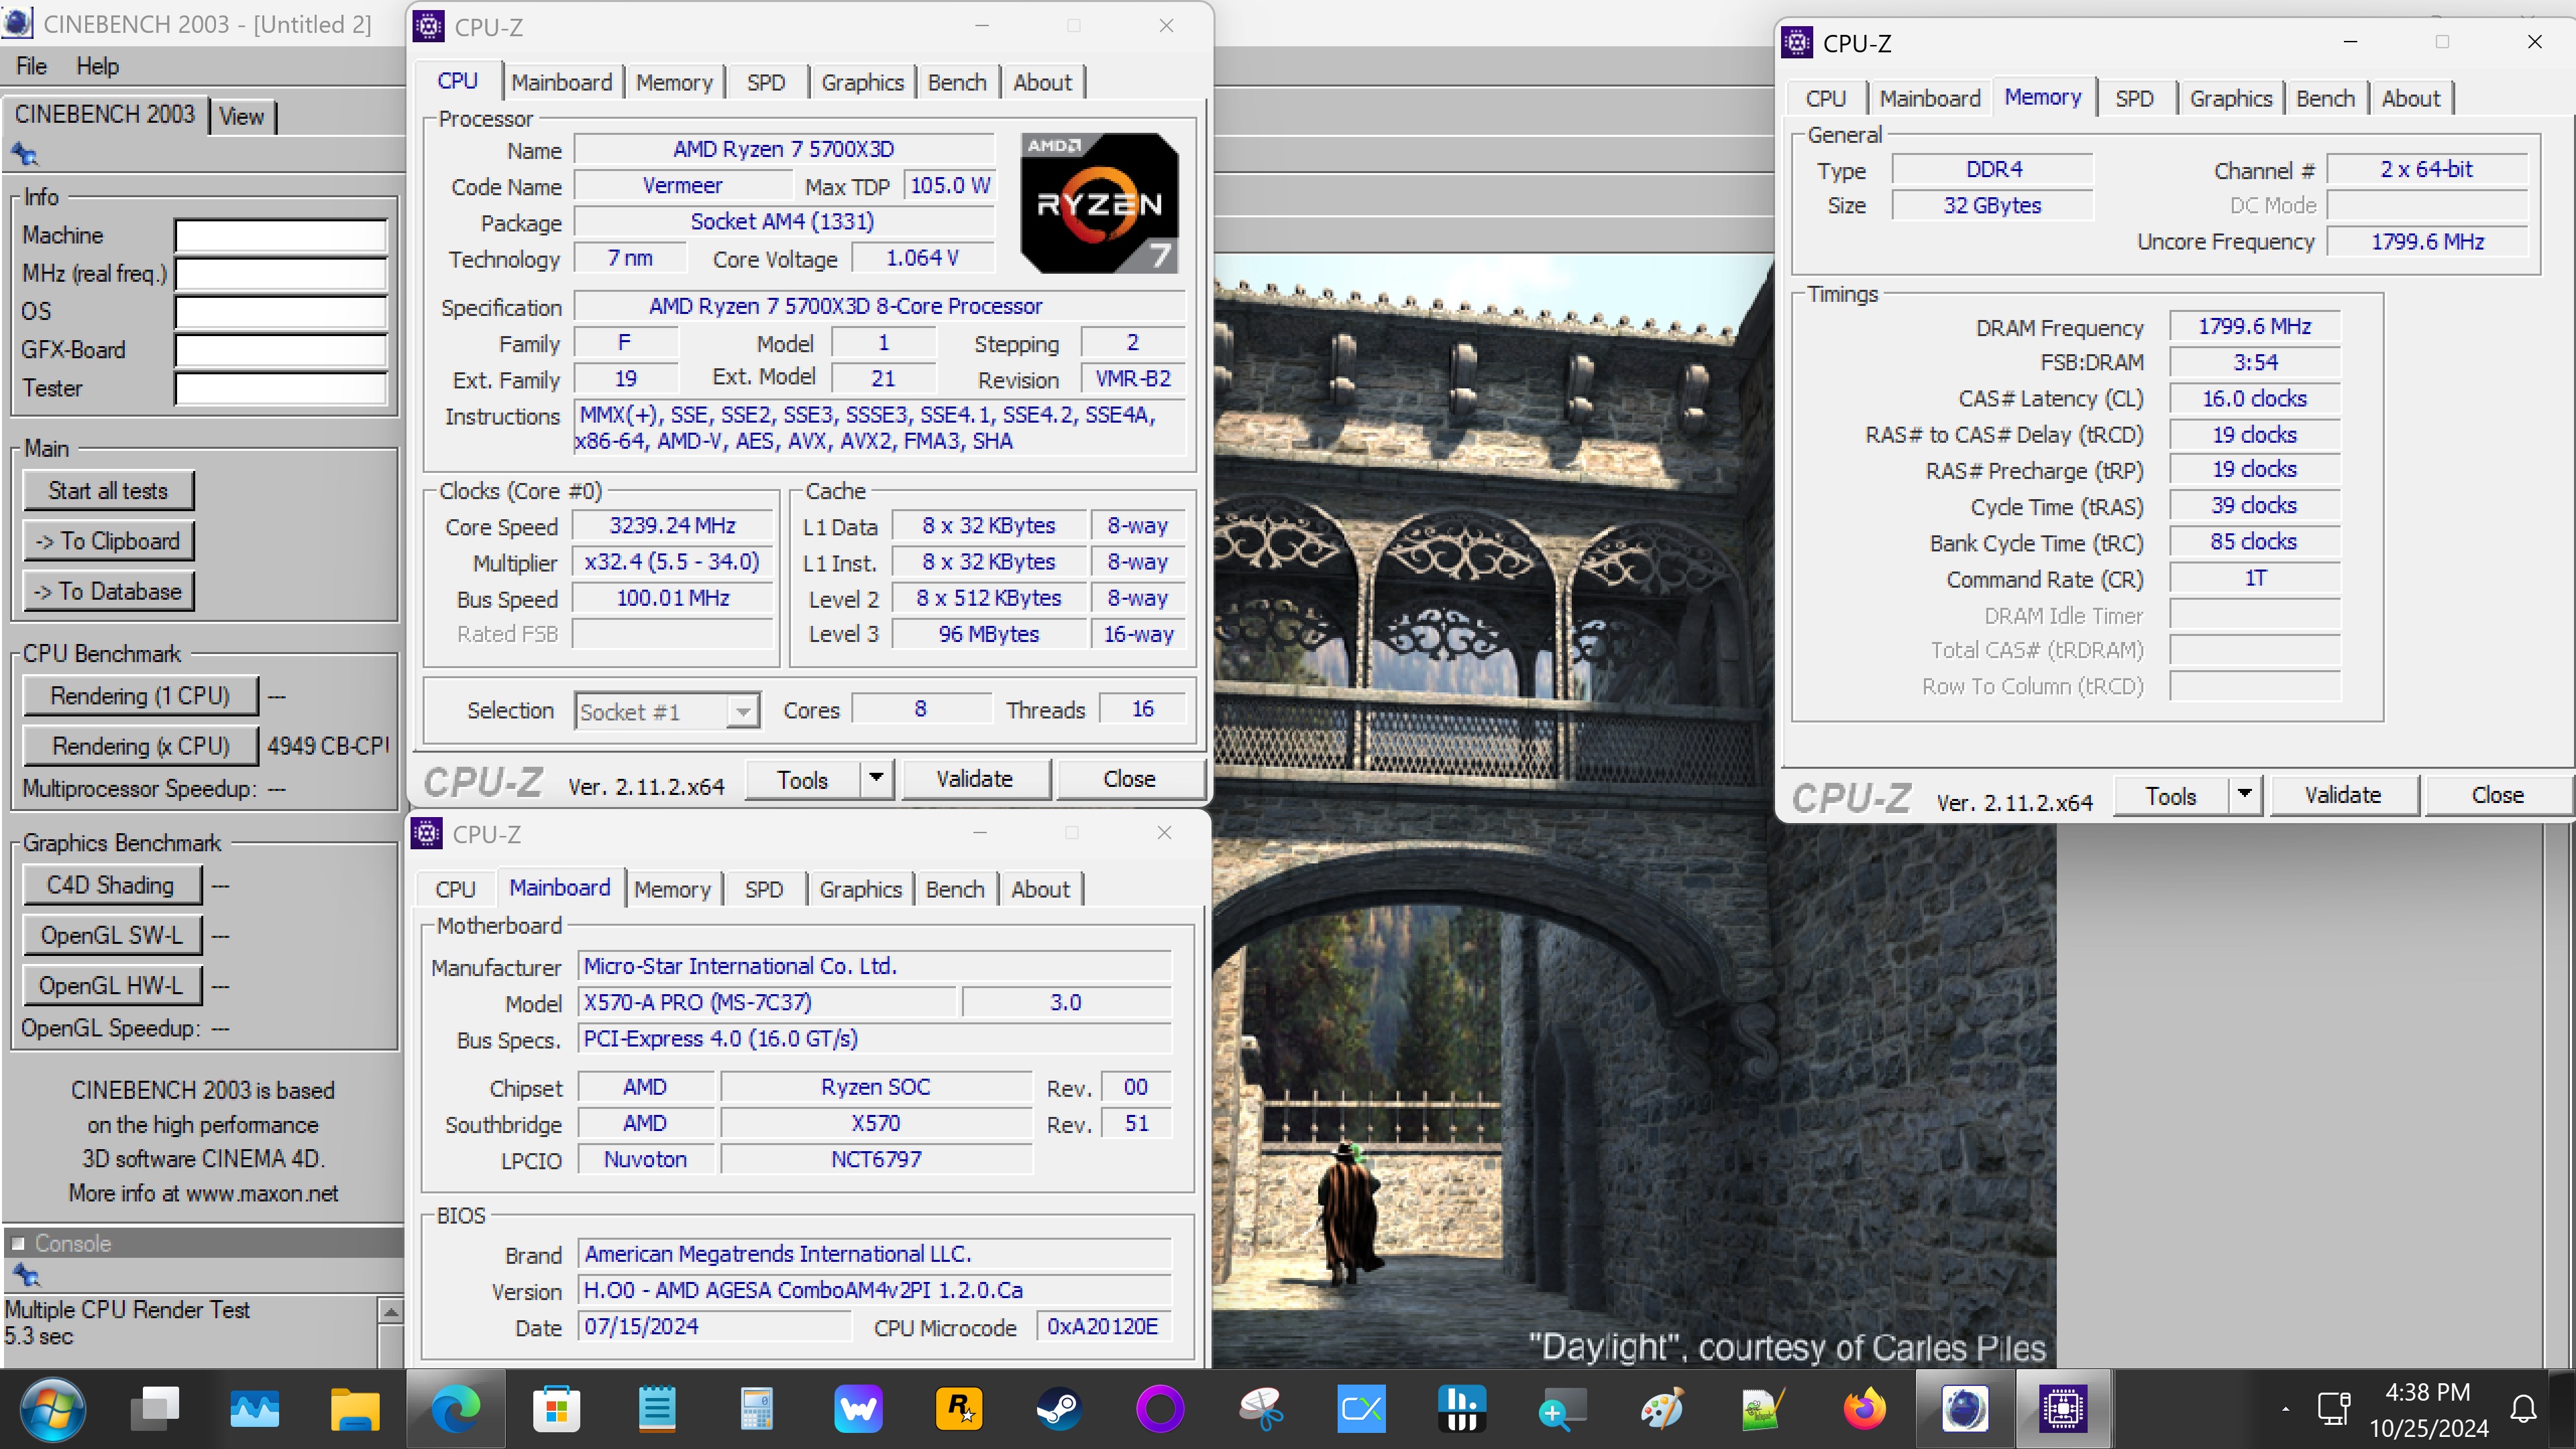Click the Console panel pin icon
The image size is (2576, 1449).
point(25,1275)
